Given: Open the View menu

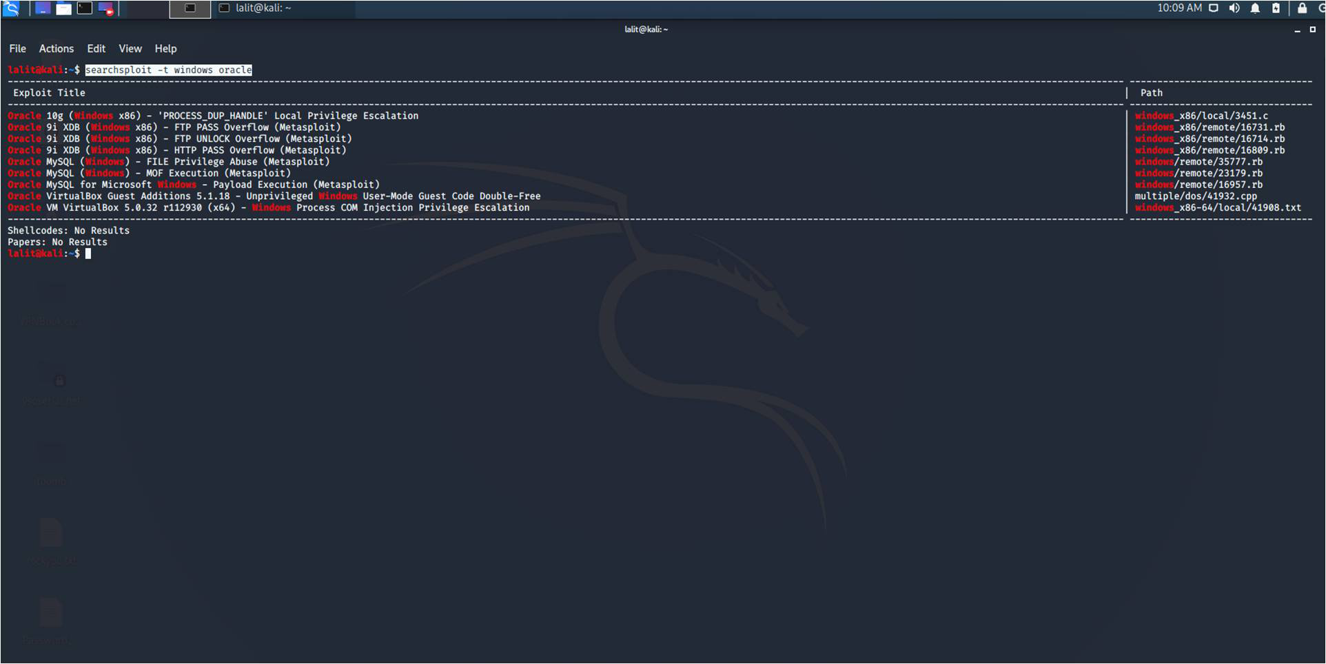Looking at the screenshot, I should click(x=130, y=49).
